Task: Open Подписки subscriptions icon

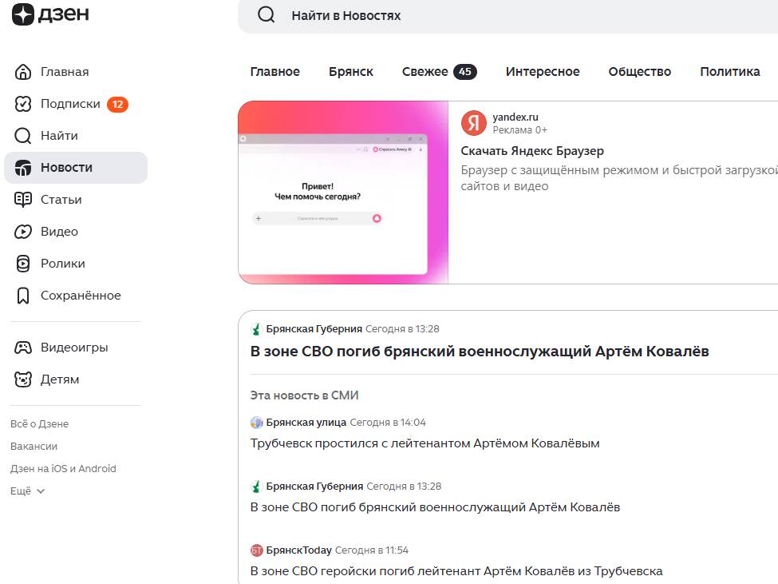Action: [23, 104]
